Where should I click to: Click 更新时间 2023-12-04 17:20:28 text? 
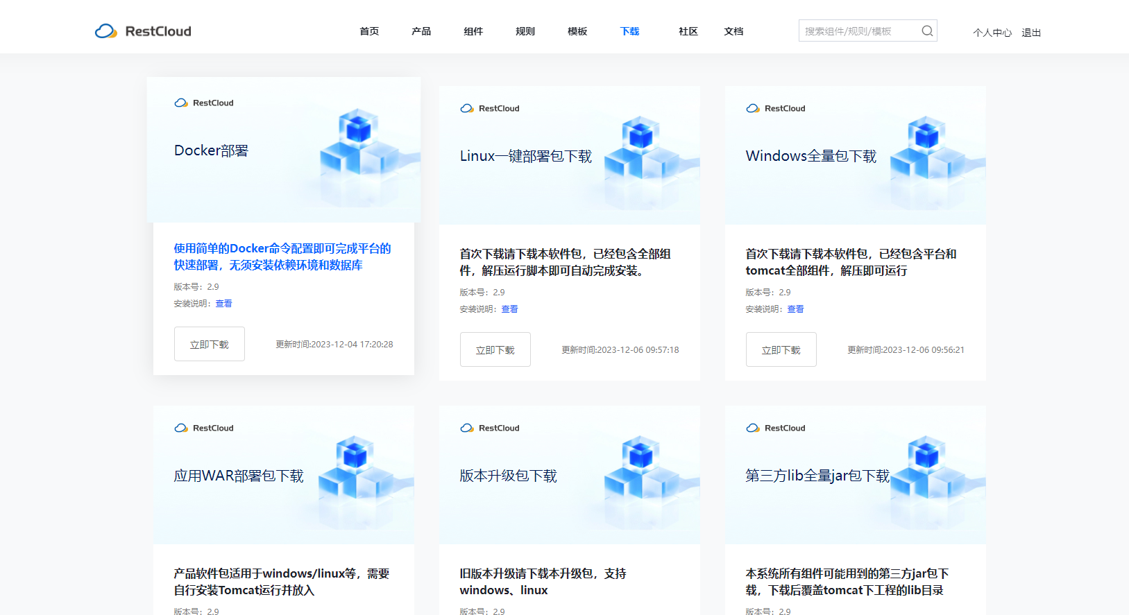334,344
